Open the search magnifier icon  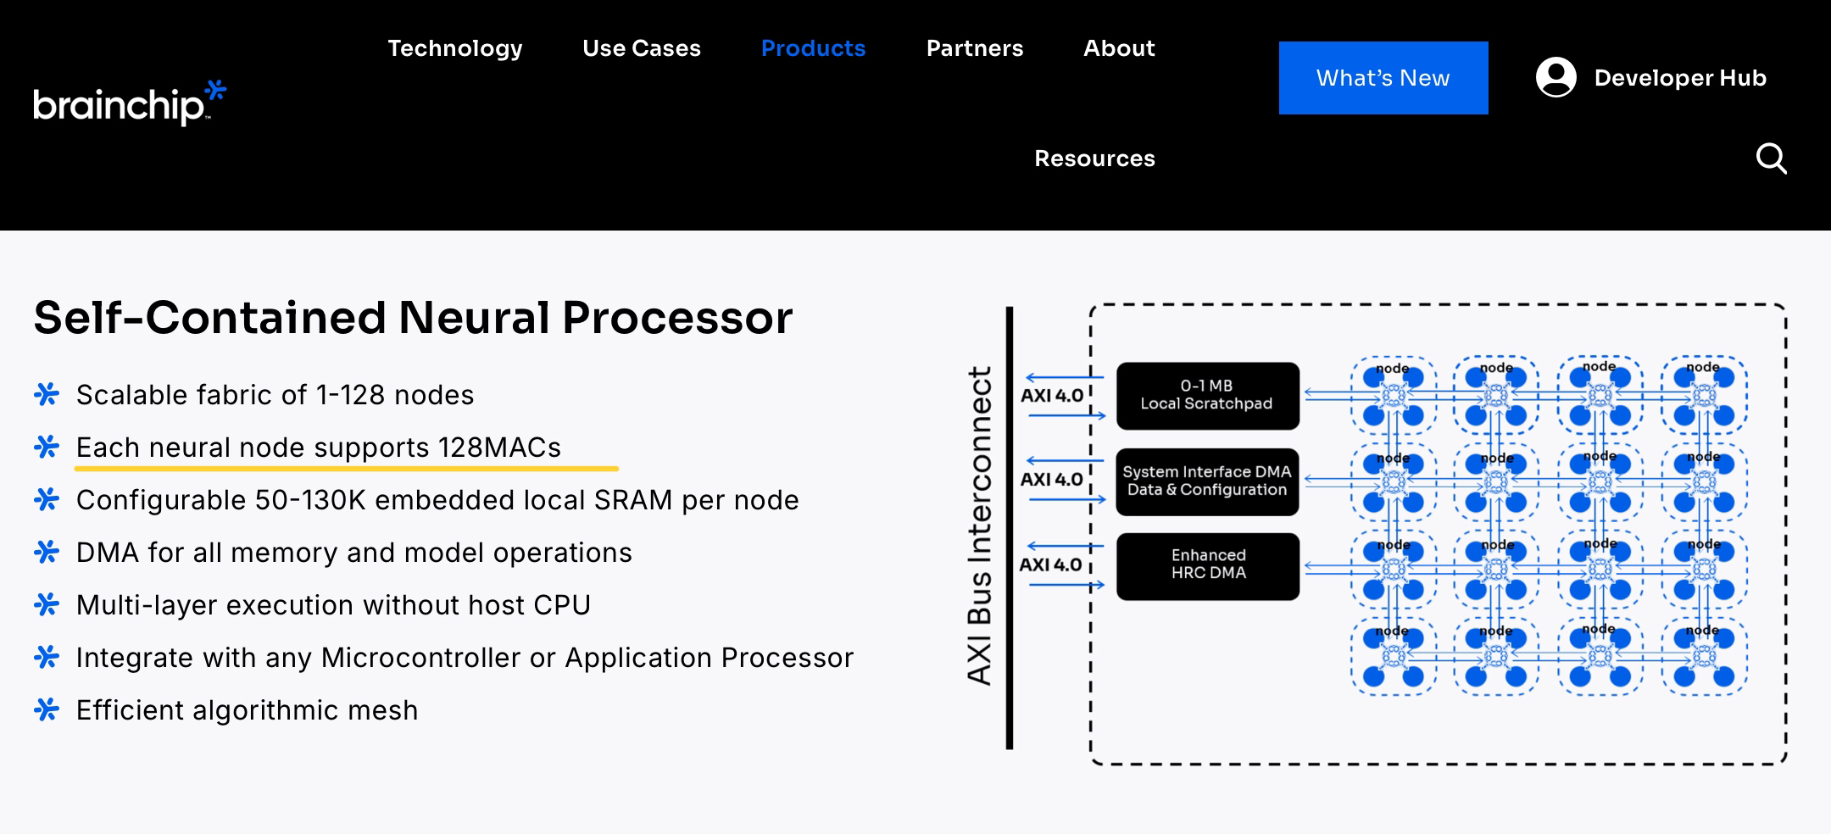point(1771,158)
